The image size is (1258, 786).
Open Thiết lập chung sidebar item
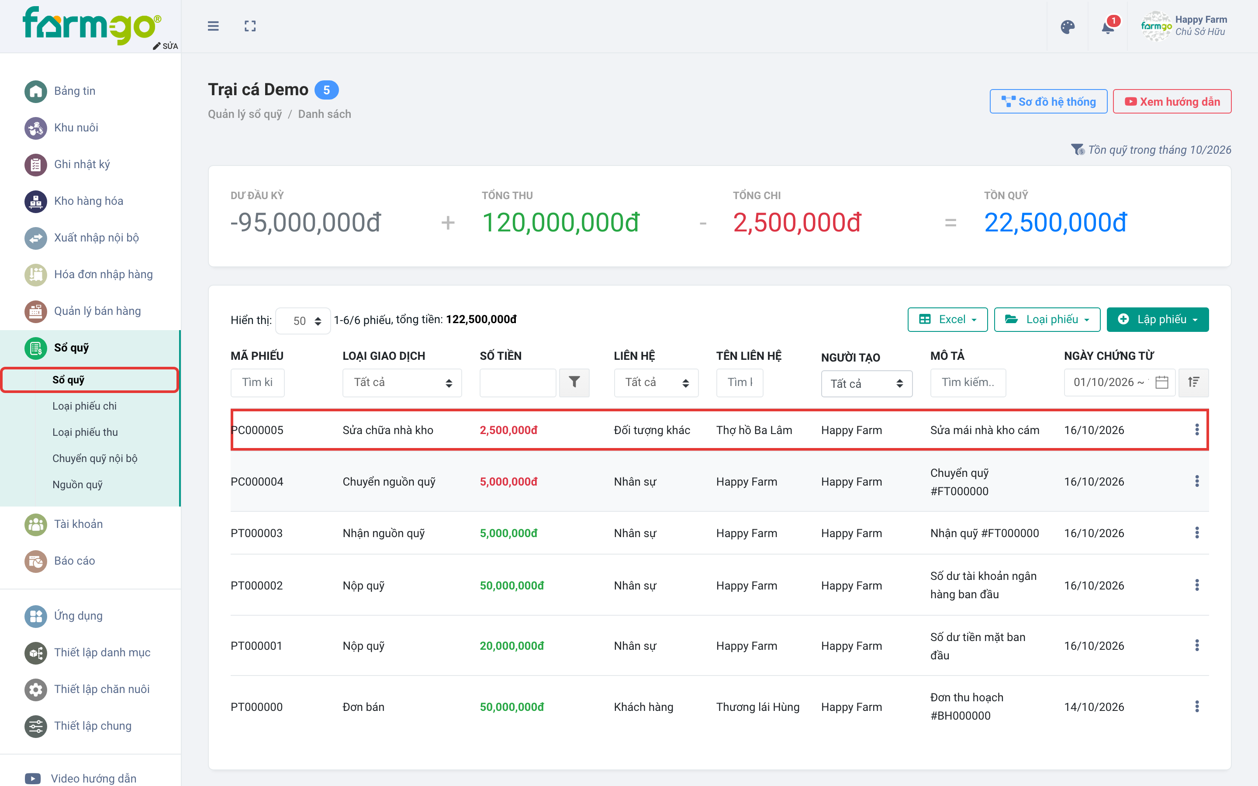[x=78, y=726]
